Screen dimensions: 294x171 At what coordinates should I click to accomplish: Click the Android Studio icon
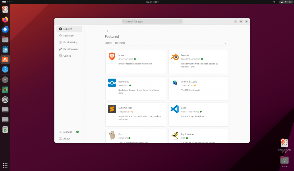point(175,83)
